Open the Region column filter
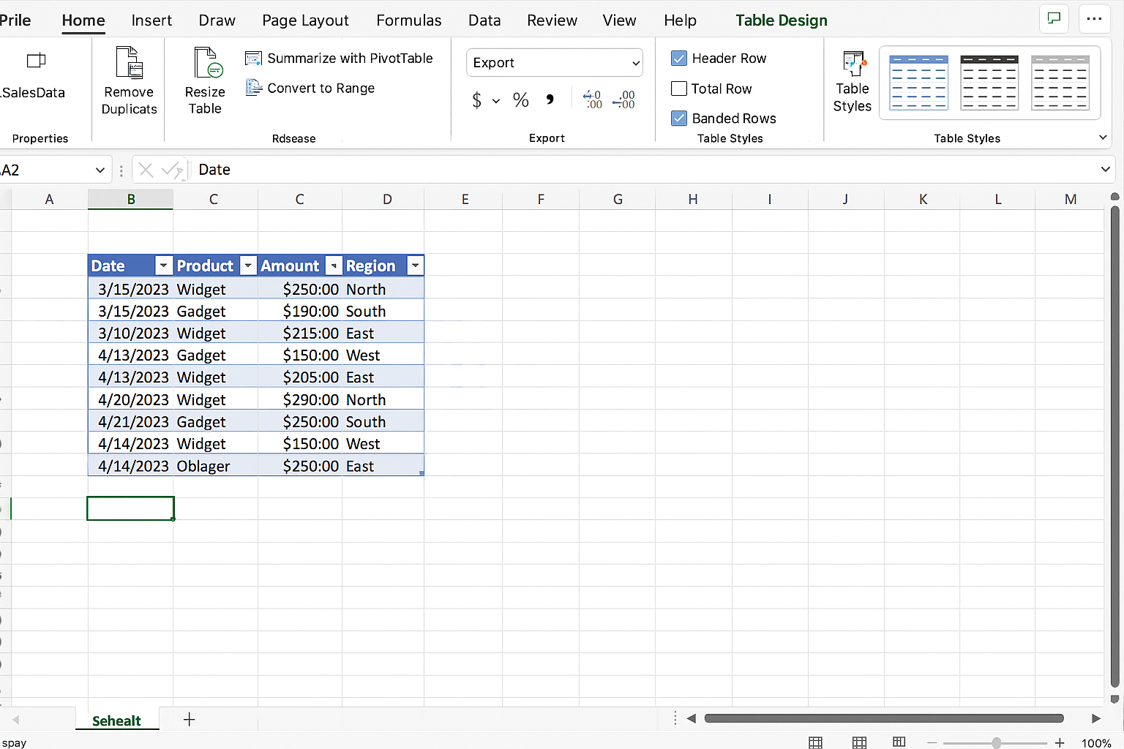 pos(416,266)
